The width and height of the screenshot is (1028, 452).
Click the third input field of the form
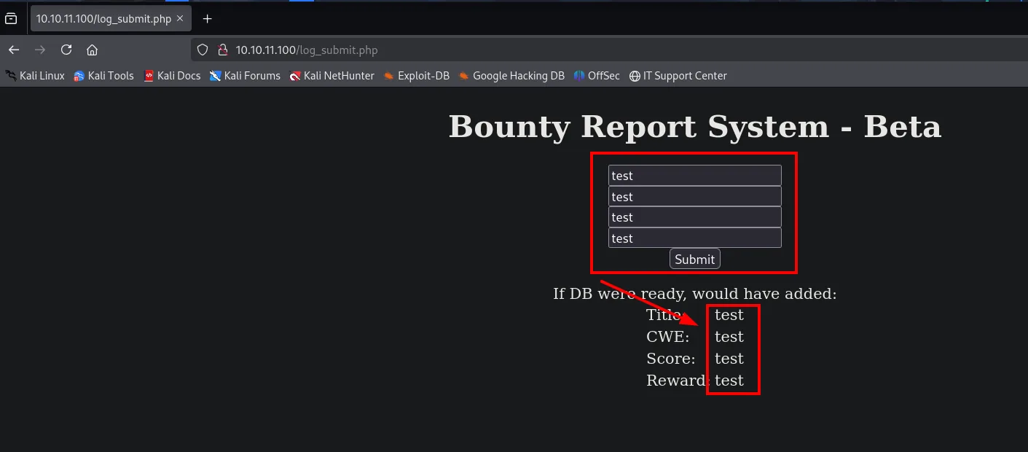695,217
